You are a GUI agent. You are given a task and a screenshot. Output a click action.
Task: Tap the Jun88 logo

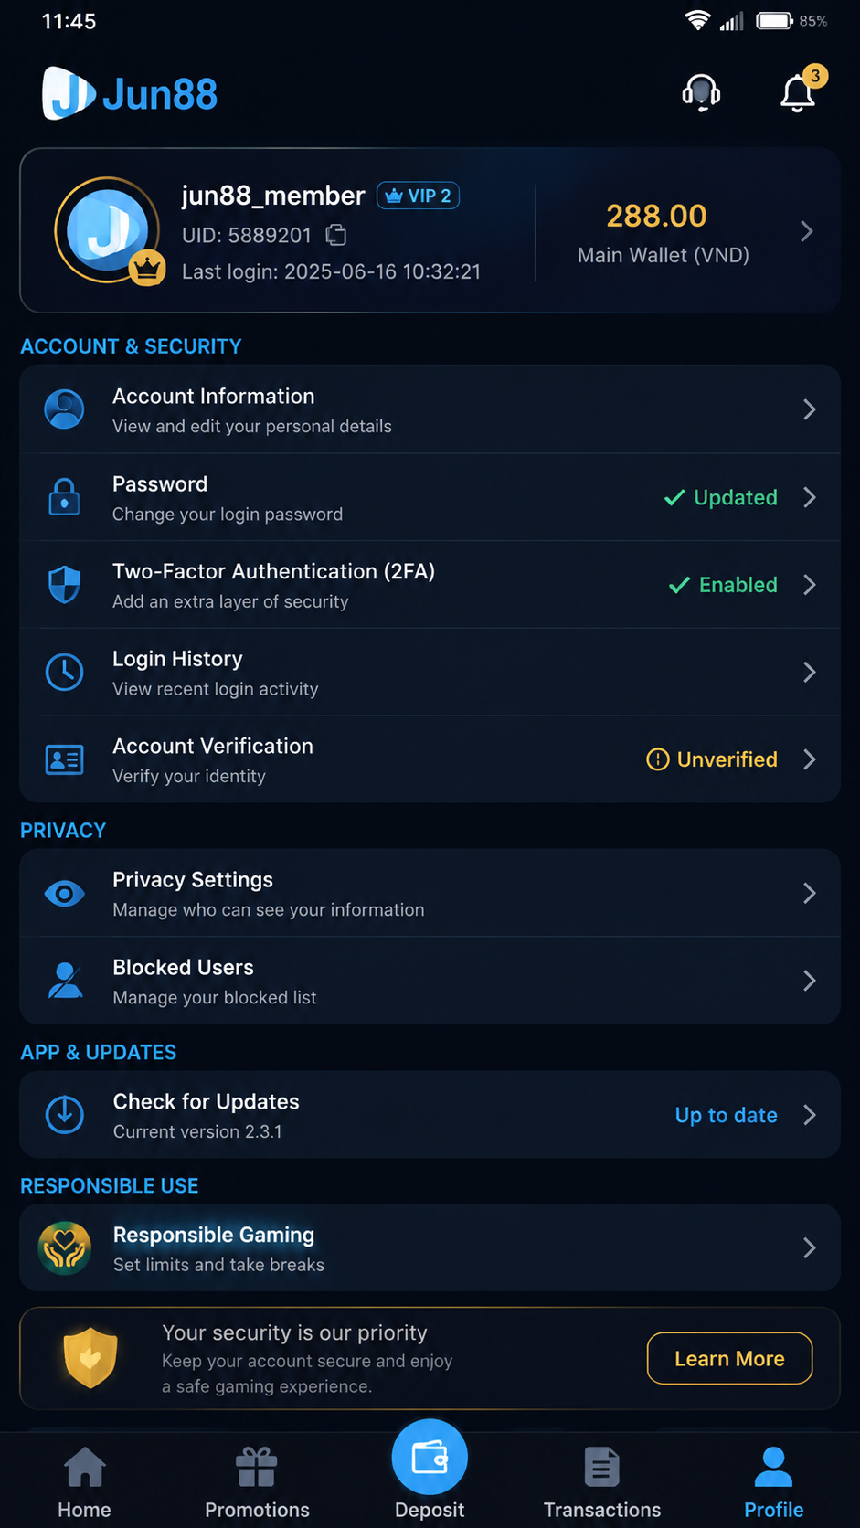click(130, 93)
